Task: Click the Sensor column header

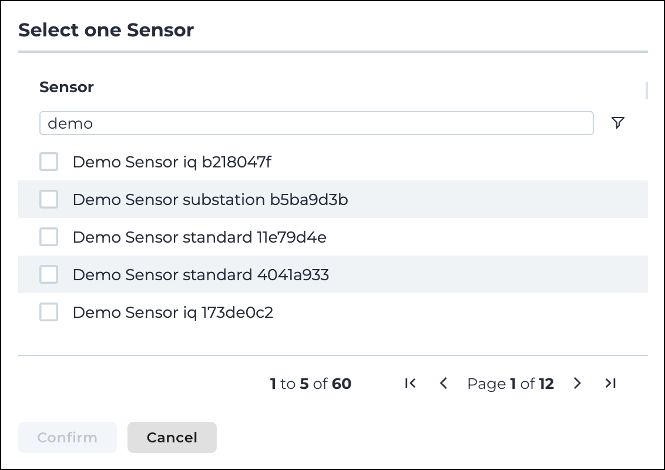Action: point(66,87)
